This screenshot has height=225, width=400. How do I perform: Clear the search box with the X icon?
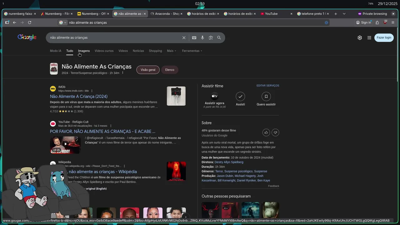pyautogui.click(x=184, y=37)
